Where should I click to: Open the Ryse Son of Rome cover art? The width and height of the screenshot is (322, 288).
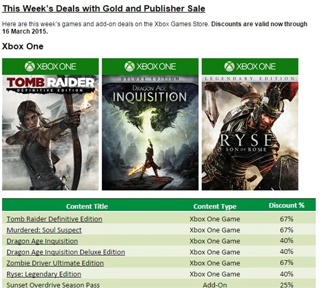tap(250, 132)
